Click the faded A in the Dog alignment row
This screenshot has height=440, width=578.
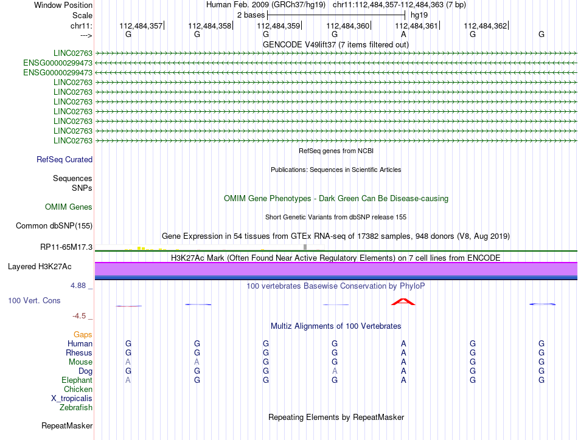pyautogui.click(x=335, y=371)
